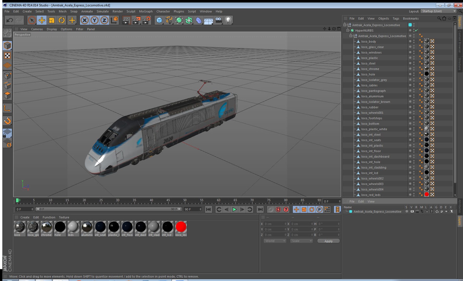Screen dimensions: 463x281
Task: Toggle Y axis lock
Action: 94,20
